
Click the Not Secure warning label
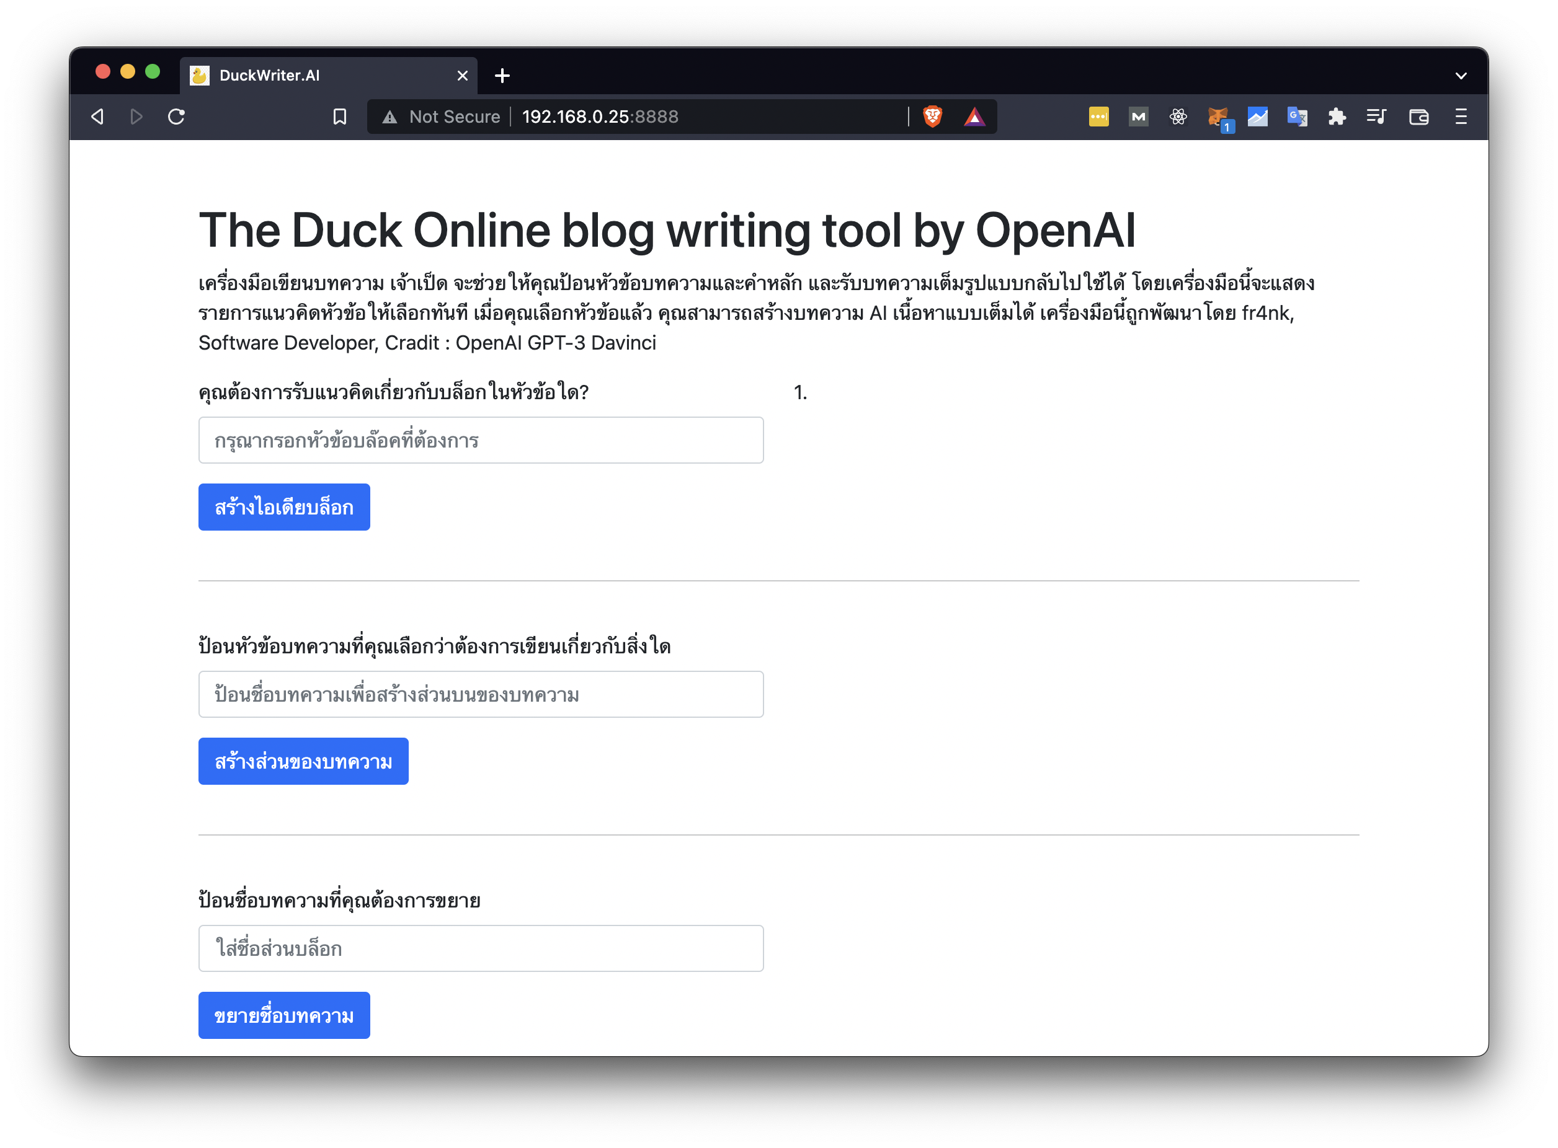click(443, 117)
